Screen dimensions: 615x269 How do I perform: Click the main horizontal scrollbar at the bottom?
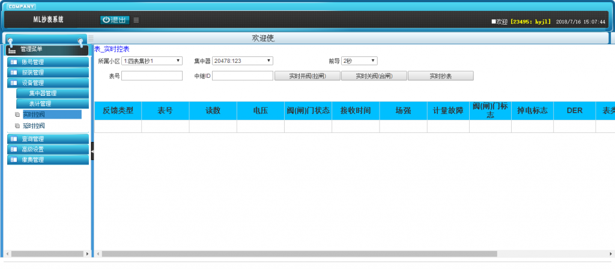(x=299, y=253)
